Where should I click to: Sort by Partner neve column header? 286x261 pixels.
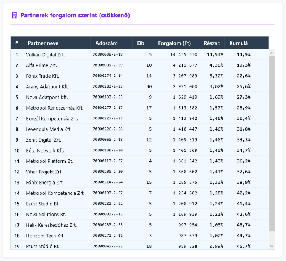(43, 43)
